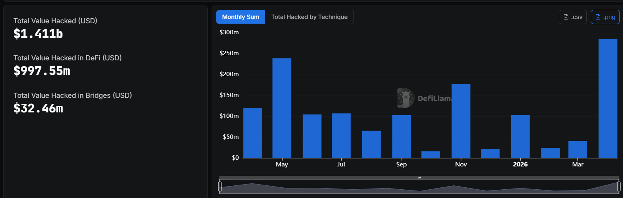The height and width of the screenshot is (198, 623).
Task: Switch to the Monthly Sum tab
Action: [x=240, y=17]
